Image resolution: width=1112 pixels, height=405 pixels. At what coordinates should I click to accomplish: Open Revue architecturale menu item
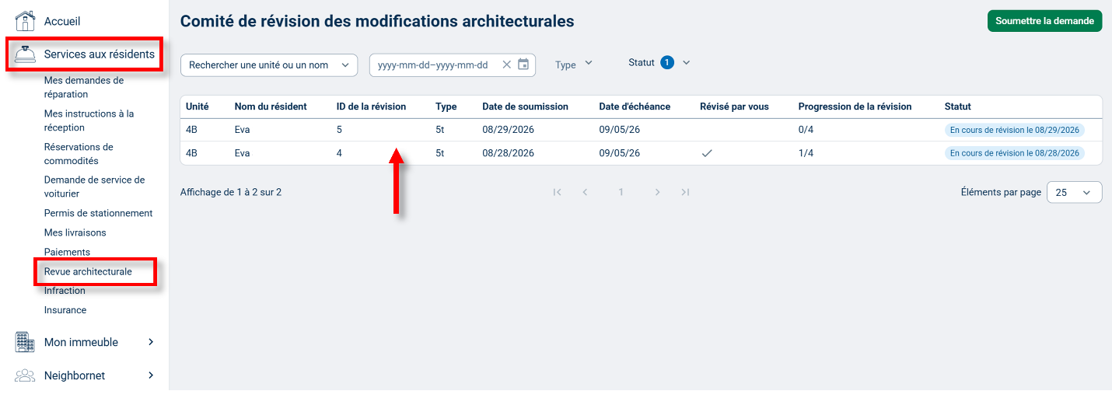88,272
